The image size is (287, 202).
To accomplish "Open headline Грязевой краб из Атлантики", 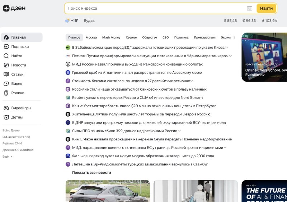I will point(137,73).
